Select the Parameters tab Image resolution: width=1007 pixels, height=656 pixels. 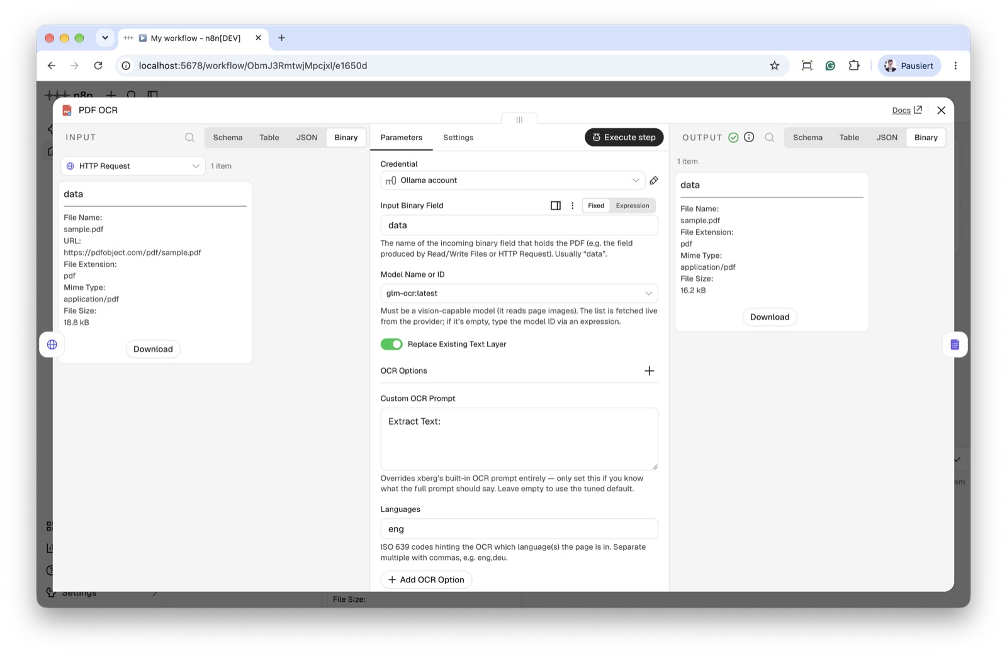click(x=401, y=137)
